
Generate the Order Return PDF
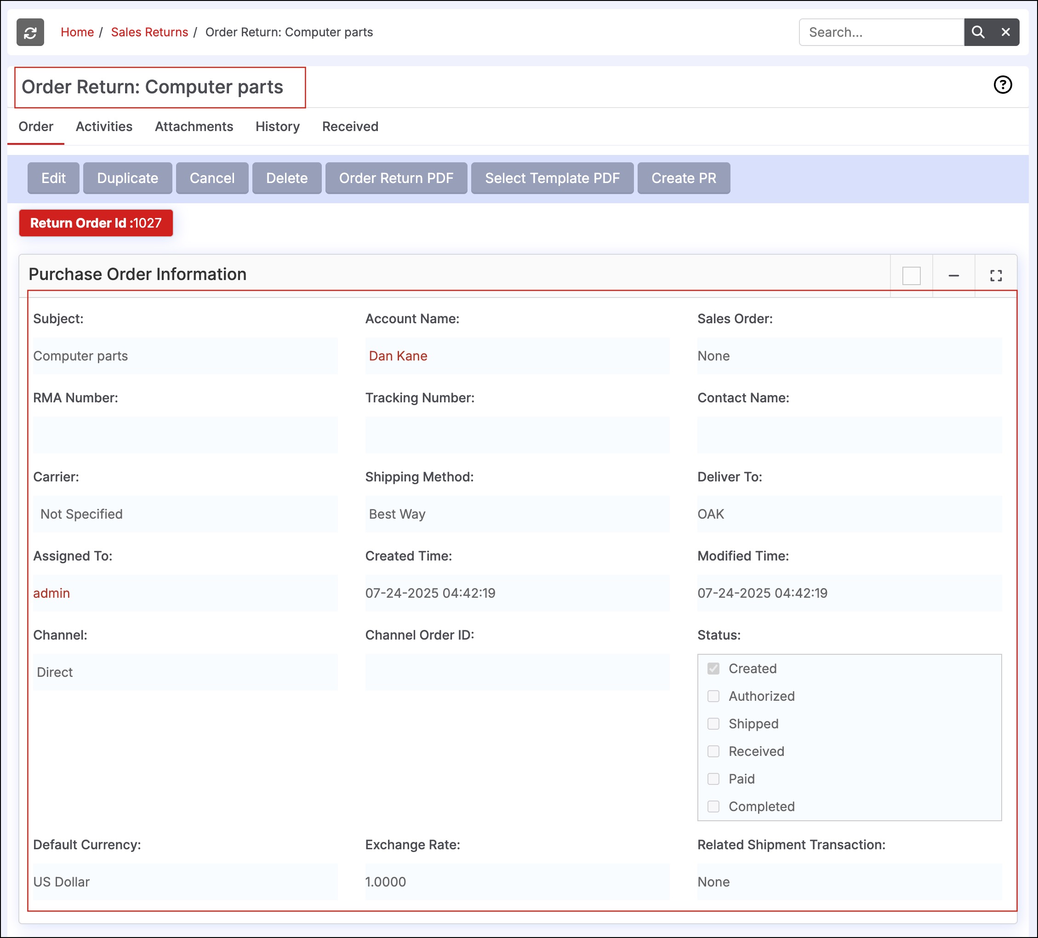[x=396, y=178]
